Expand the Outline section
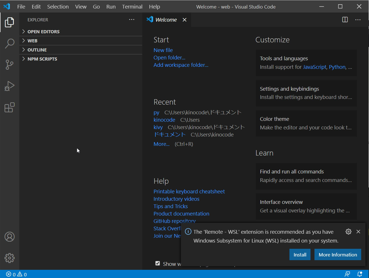This screenshot has height=278, width=369. pos(81,50)
